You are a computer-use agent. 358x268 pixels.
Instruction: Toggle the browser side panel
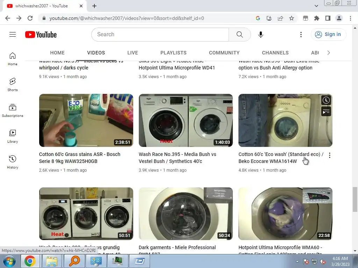coord(328,18)
